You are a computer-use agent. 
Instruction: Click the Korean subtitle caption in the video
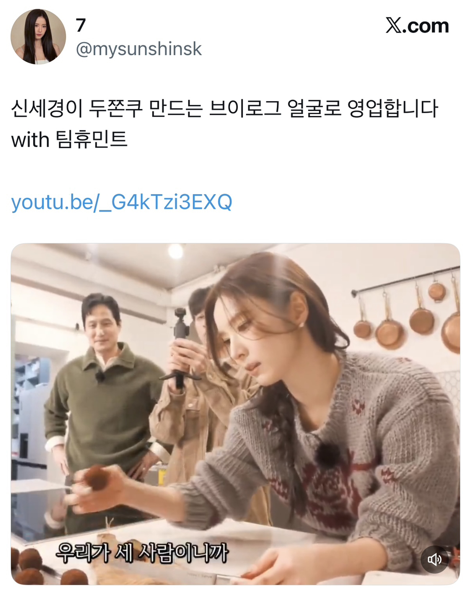[142, 553]
